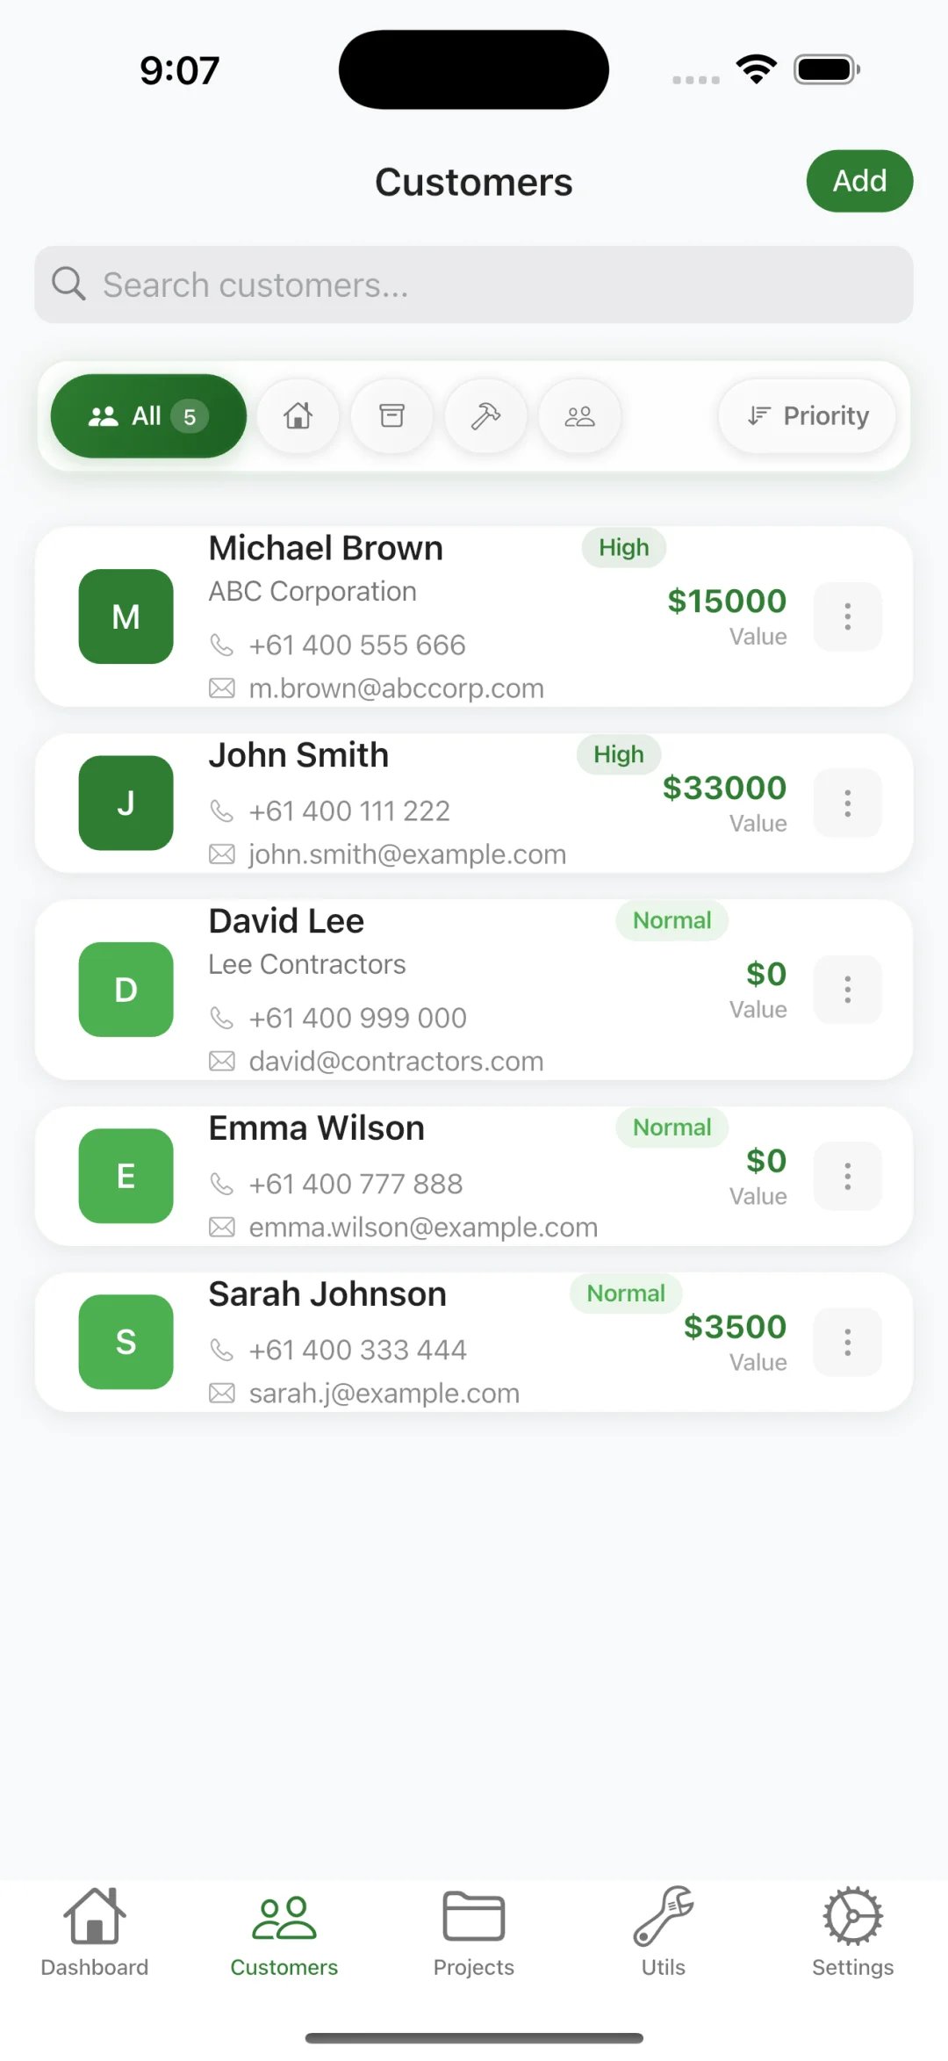Tap the envelope icon for Sarah Johnson
This screenshot has height=2061, width=948.
pyautogui.click(x=222, y=1394)
